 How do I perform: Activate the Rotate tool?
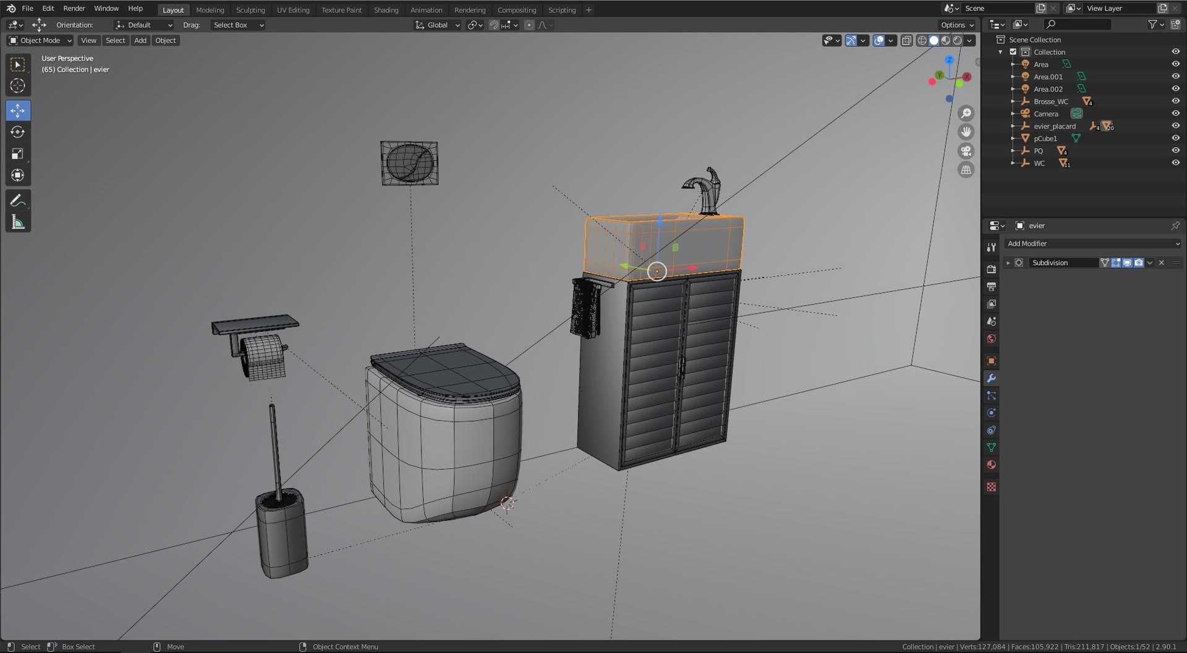pyautogui.click(x=18, y=132)
